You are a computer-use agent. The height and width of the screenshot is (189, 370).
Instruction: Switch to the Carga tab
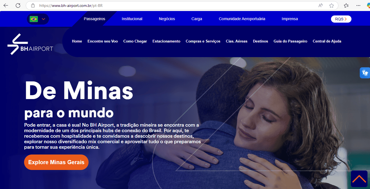click(197, 19)
